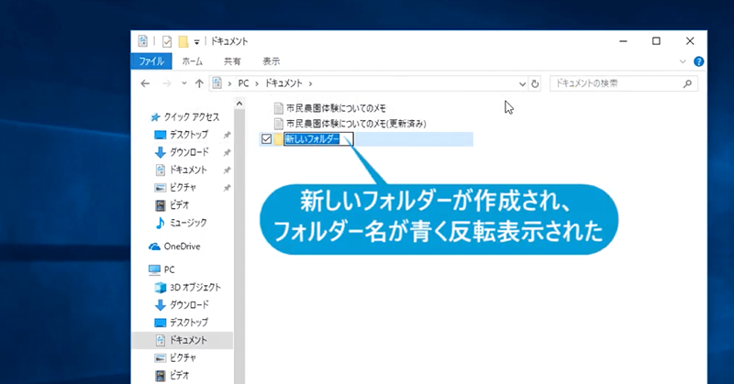Switch to the 共有 ribbon tab
This screenshot has height=384, width=734.
click(x=232, y=61)
